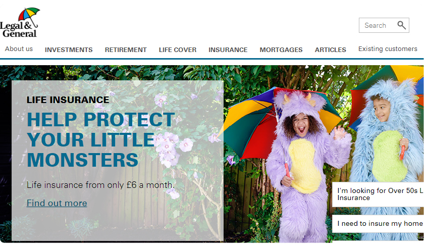
Task: Click the Legal & General umbrella logo
Action: (x=20, y=23)
